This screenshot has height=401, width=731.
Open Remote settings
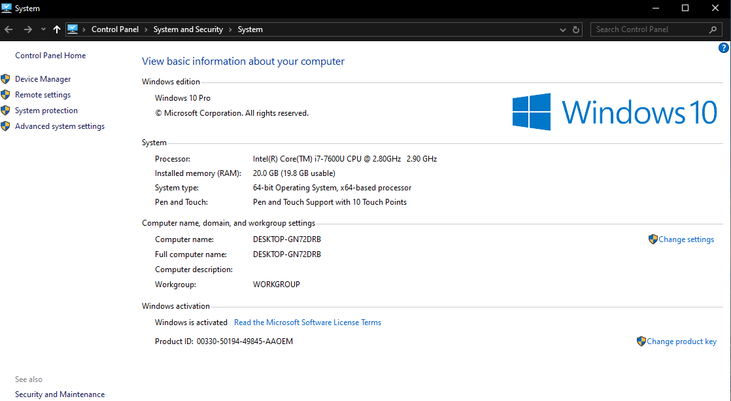coord(42,95)
